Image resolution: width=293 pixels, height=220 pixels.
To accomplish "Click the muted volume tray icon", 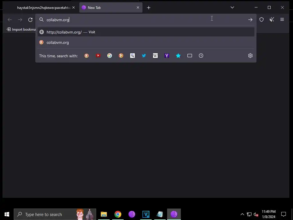I will pyautogui.click(x=256, y=214).
